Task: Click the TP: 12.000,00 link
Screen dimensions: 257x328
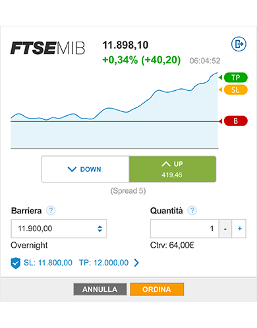Action: click(103, 263)
